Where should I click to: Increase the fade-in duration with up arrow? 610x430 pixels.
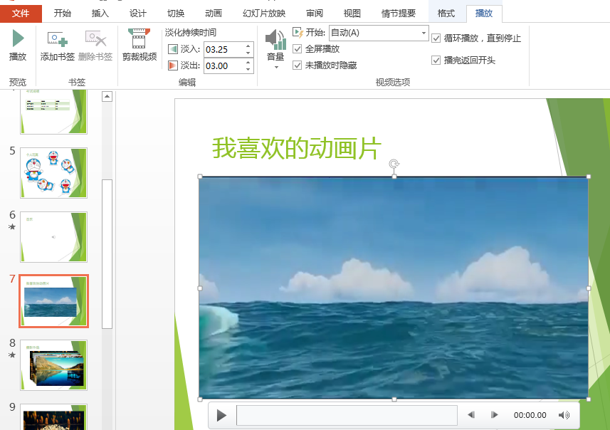[248, 46]
